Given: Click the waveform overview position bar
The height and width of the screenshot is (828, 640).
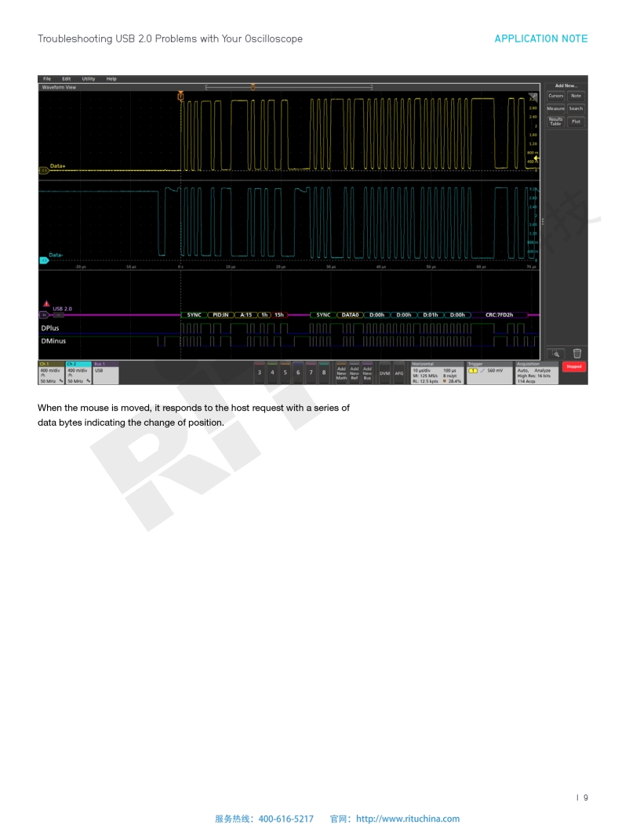Looking at the screenshot, I should 289,87.
